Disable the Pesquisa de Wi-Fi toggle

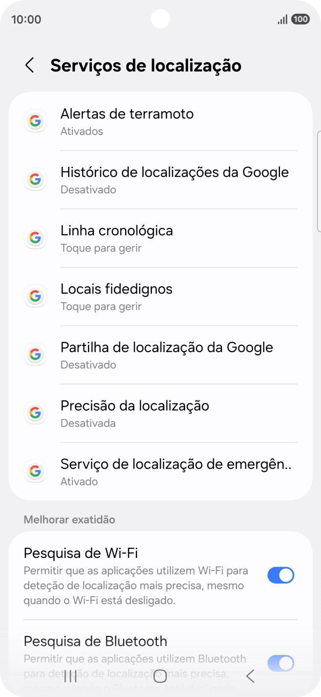point(280,575)
